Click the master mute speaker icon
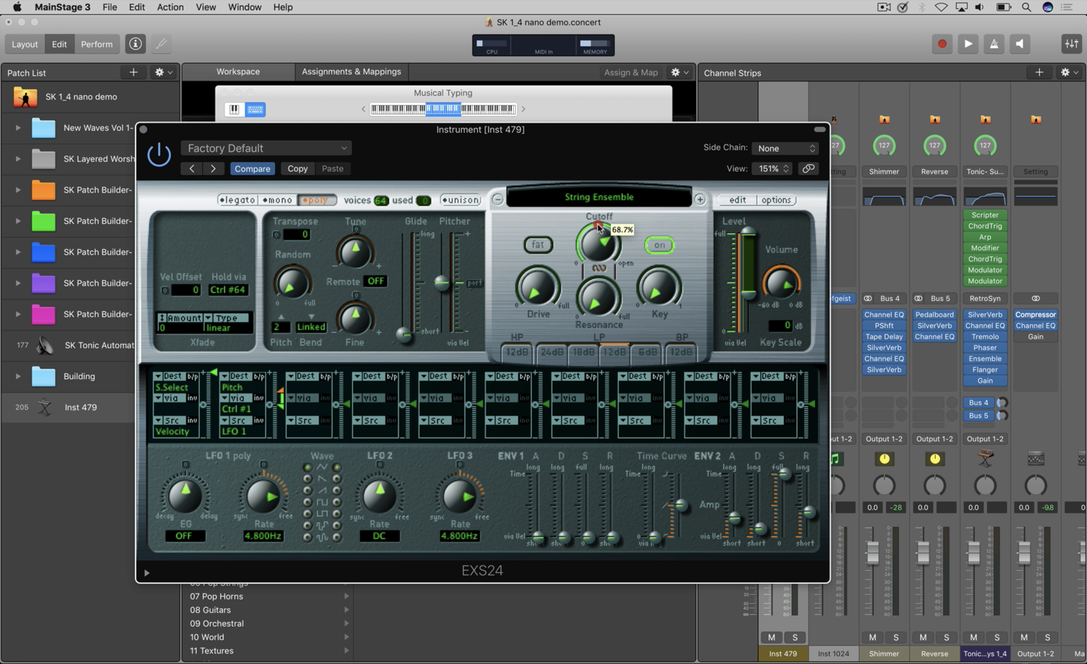The height and width of the screenshot is (664, 1087). coord(1020,44)
